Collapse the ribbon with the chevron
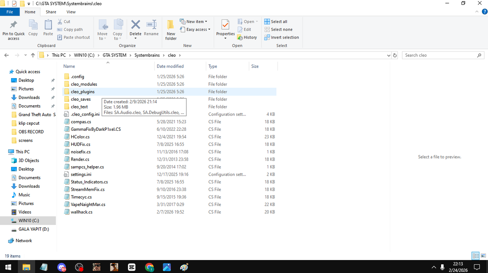 [x=477, y=12]
